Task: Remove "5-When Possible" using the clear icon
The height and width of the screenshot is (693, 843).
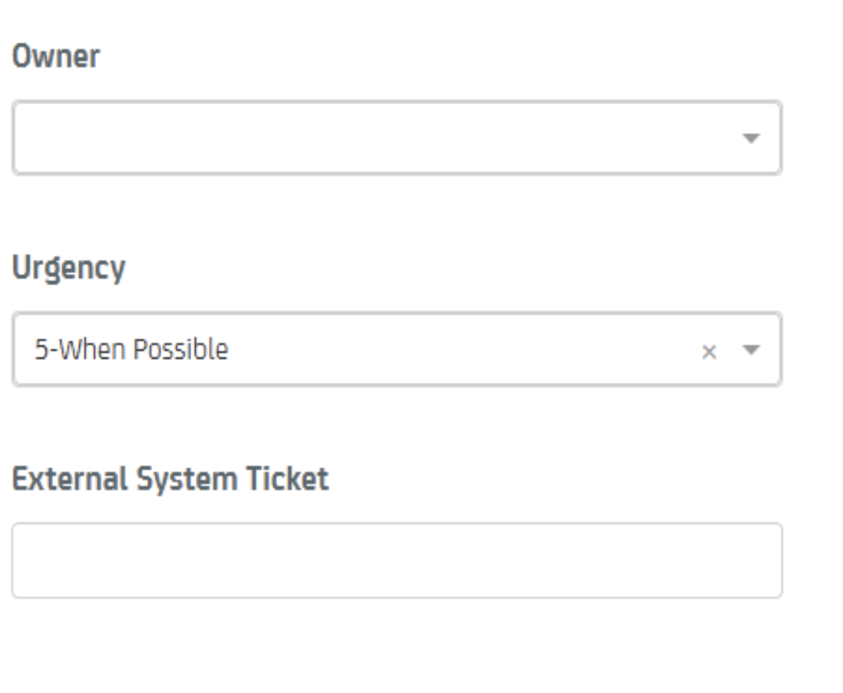Action: (x=709, y=351)
